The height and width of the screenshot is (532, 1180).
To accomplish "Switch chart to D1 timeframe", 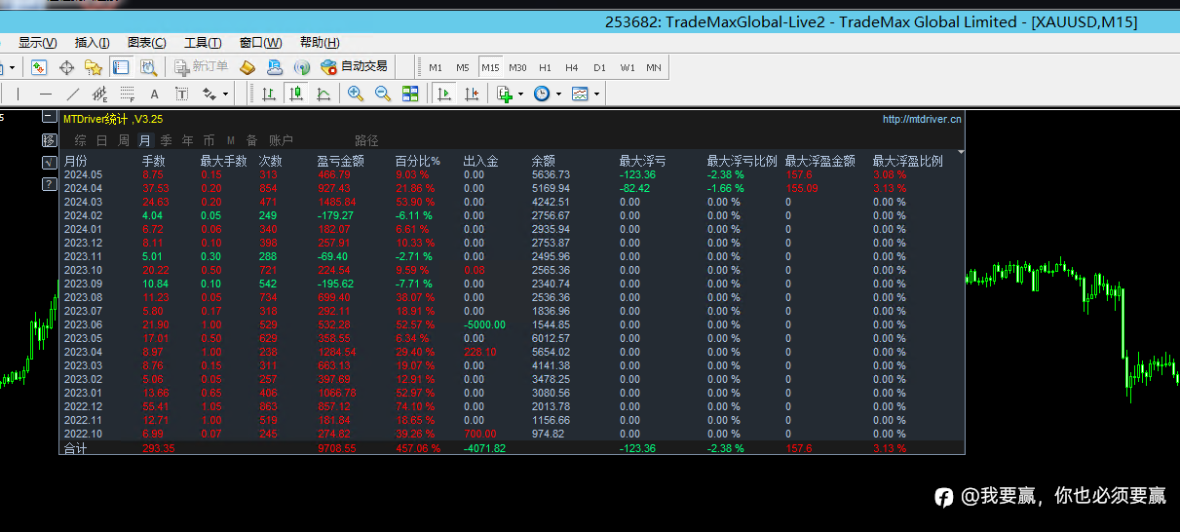I will pos(599,67).
